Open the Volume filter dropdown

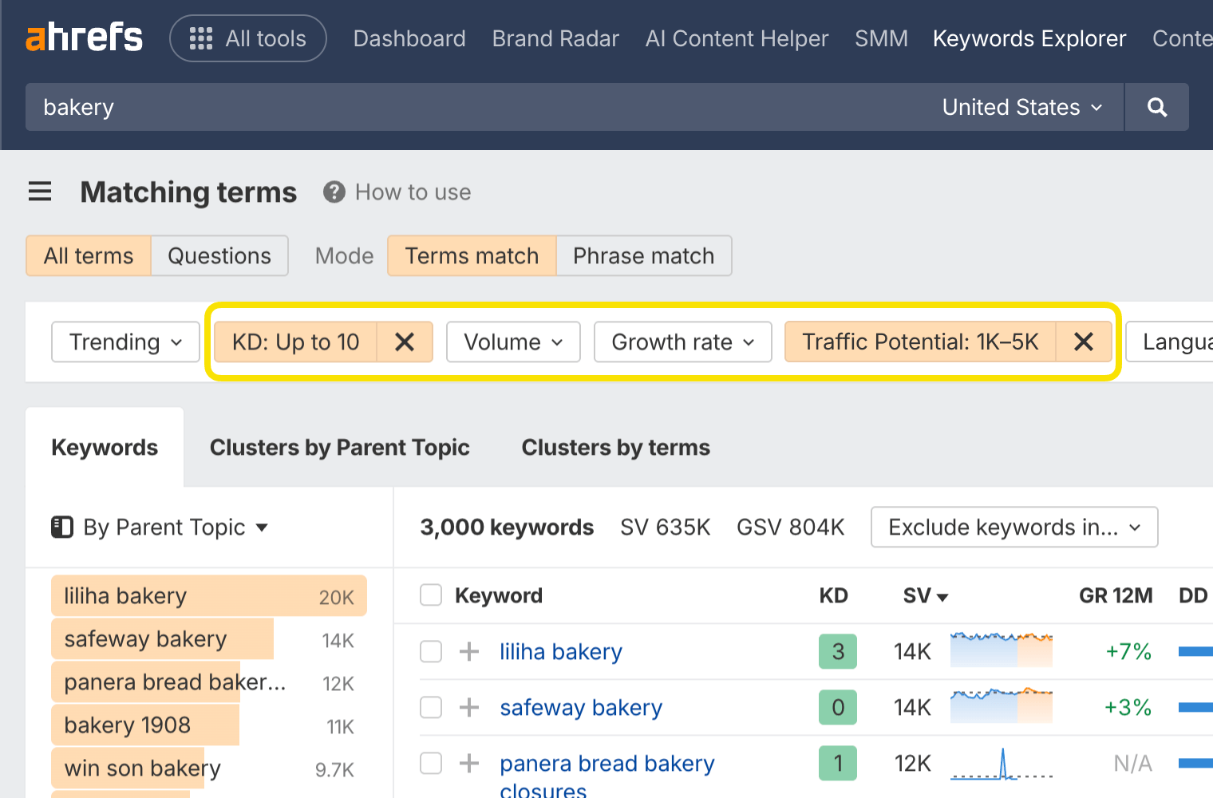pyautogui.click(x=513, y=342)
